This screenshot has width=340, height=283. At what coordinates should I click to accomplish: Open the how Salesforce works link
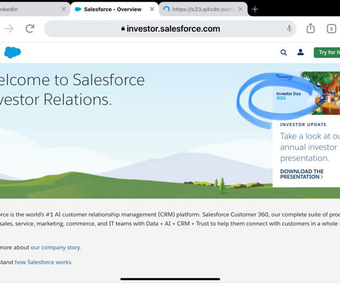tap(44, 262)
